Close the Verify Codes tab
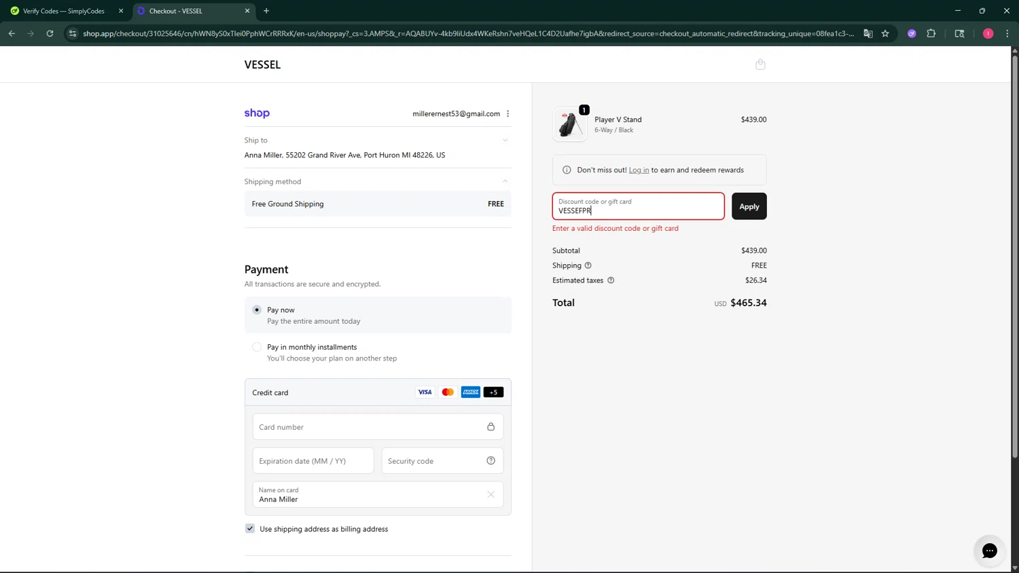The height and width of the screenshot is (573, 1019). [x=121, y=11]
